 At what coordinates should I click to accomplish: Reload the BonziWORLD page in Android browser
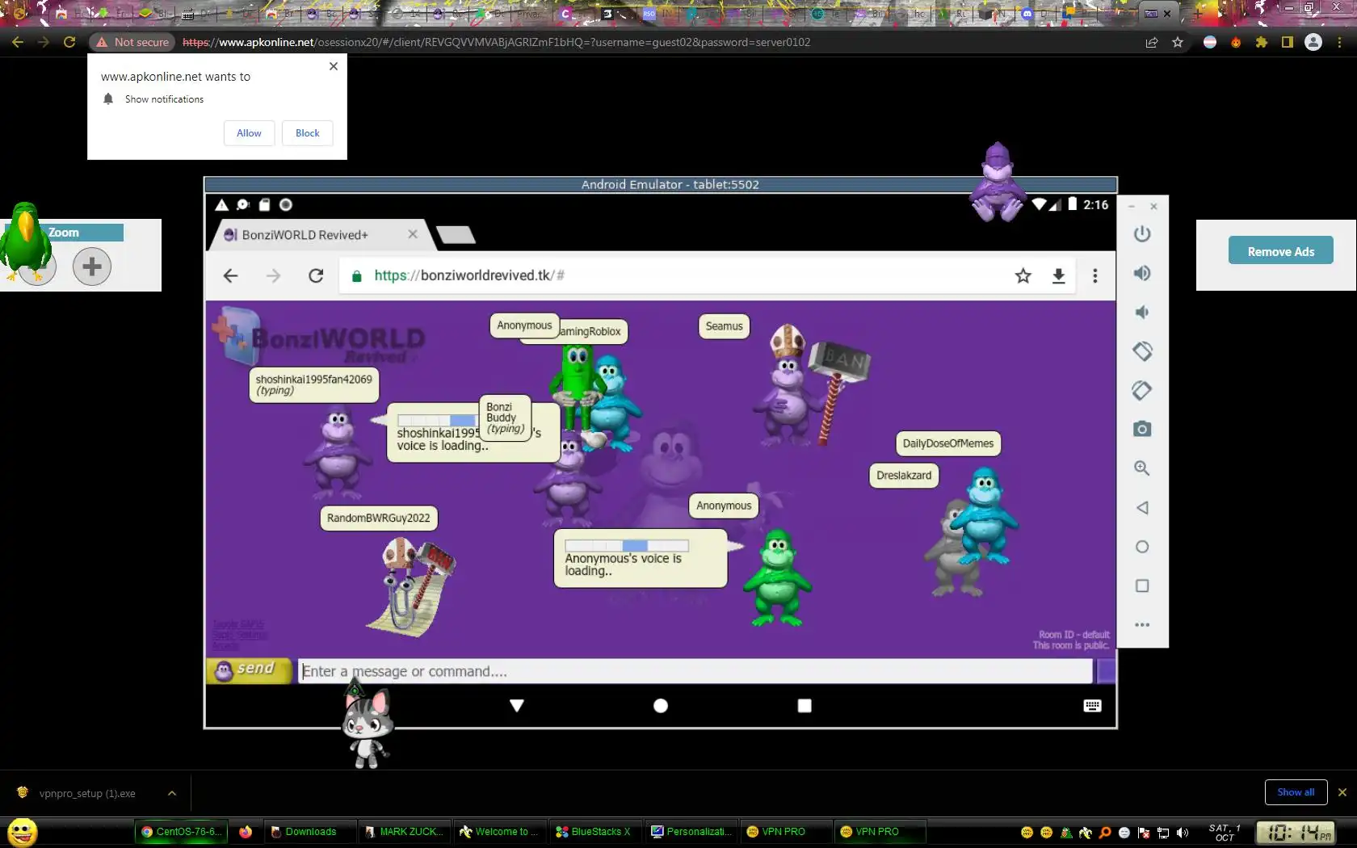[x=316, y=275]
